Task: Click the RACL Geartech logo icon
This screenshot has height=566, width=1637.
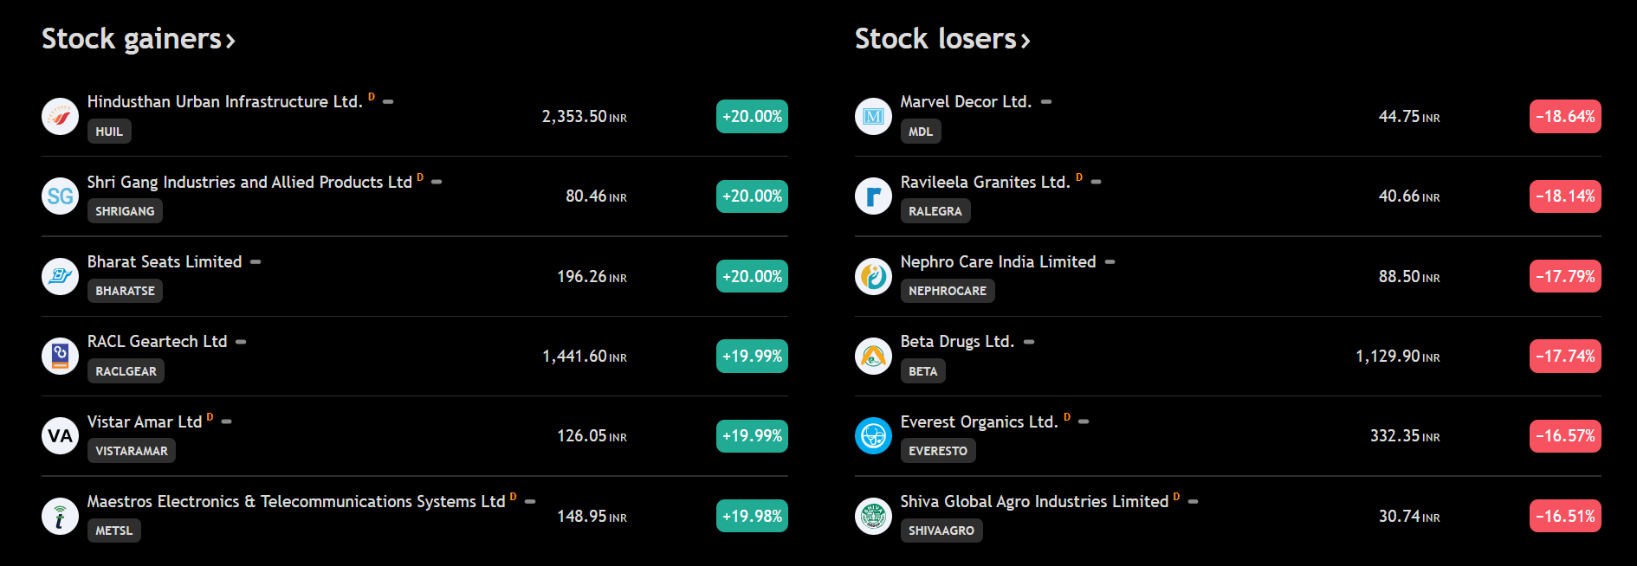Action: pyautogui.click(x=60, y=356)
